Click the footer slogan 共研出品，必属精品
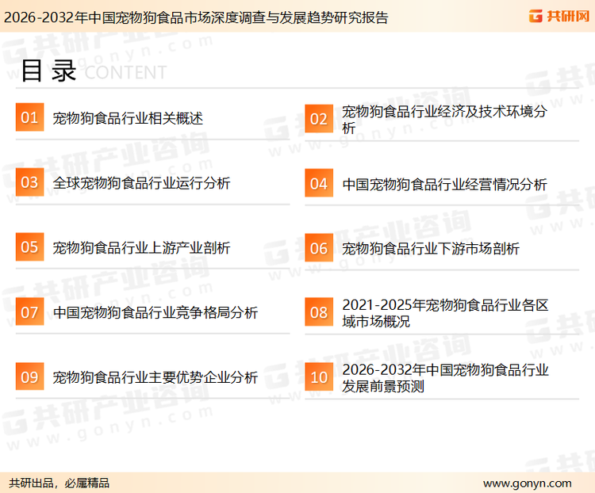 (x=59, y=483)
